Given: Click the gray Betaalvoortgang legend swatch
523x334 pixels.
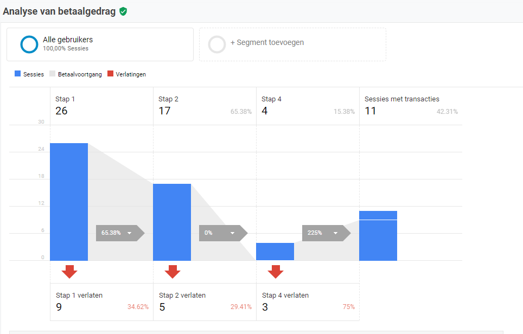Looking at the screenshot, I should click(53, 74).
